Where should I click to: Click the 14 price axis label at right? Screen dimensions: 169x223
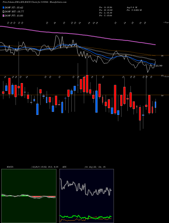[x=162, y=96]
